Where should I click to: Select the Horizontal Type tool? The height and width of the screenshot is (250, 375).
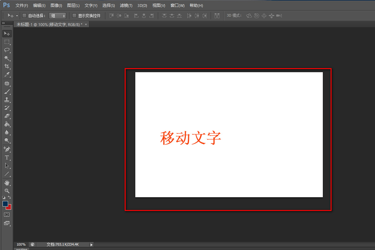tap(7, 157)
